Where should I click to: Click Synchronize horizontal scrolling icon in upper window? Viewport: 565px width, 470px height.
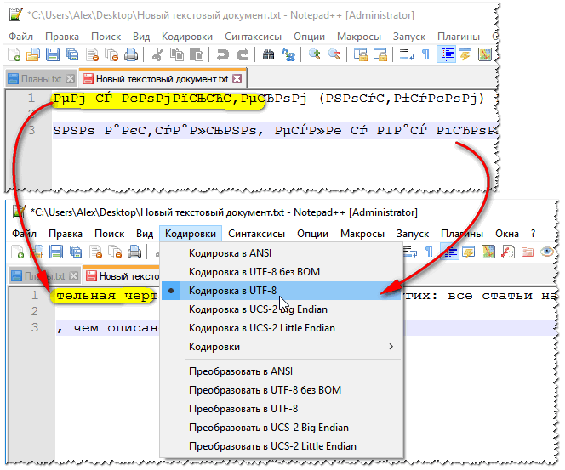tap(380, 54)
